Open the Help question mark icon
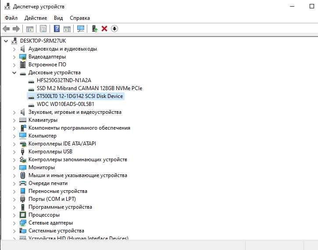 57,29
